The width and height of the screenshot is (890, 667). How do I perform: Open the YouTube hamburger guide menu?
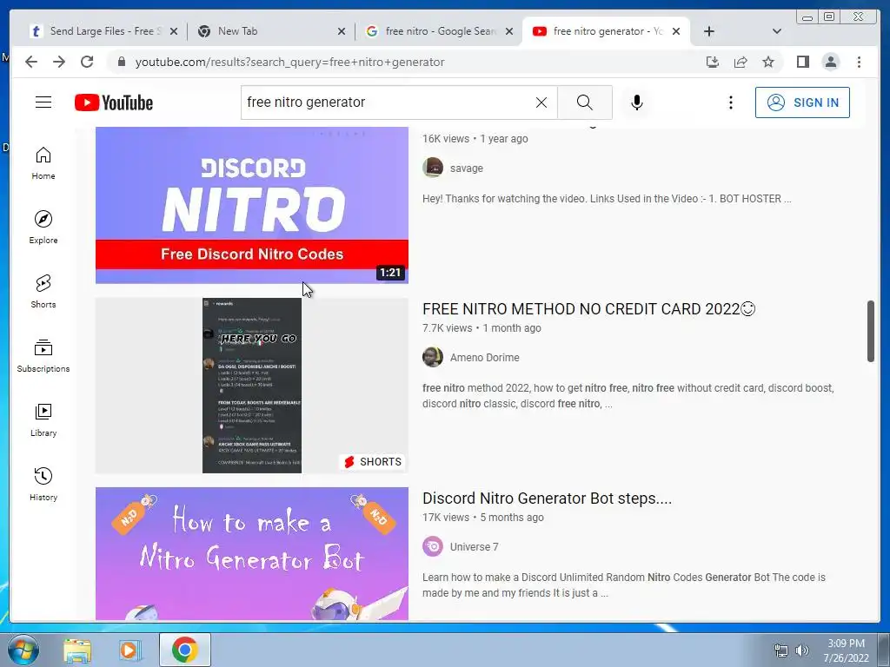(43, 102)
